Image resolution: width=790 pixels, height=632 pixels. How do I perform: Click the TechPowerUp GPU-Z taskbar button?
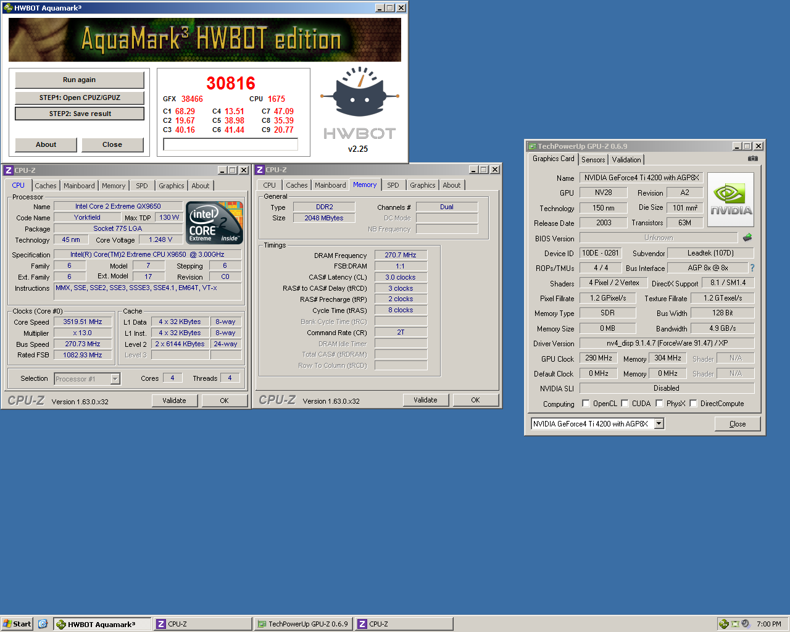(x=303, y=624)
